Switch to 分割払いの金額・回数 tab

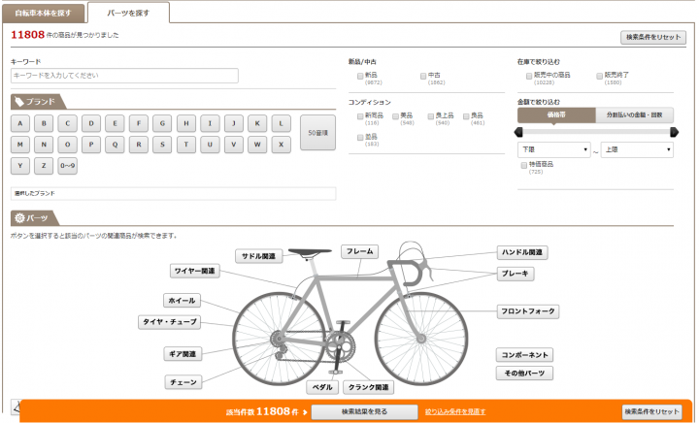634,114
